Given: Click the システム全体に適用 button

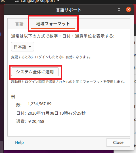Looking at the screenshot, I should pyautogui.click(x=35, y=72).
